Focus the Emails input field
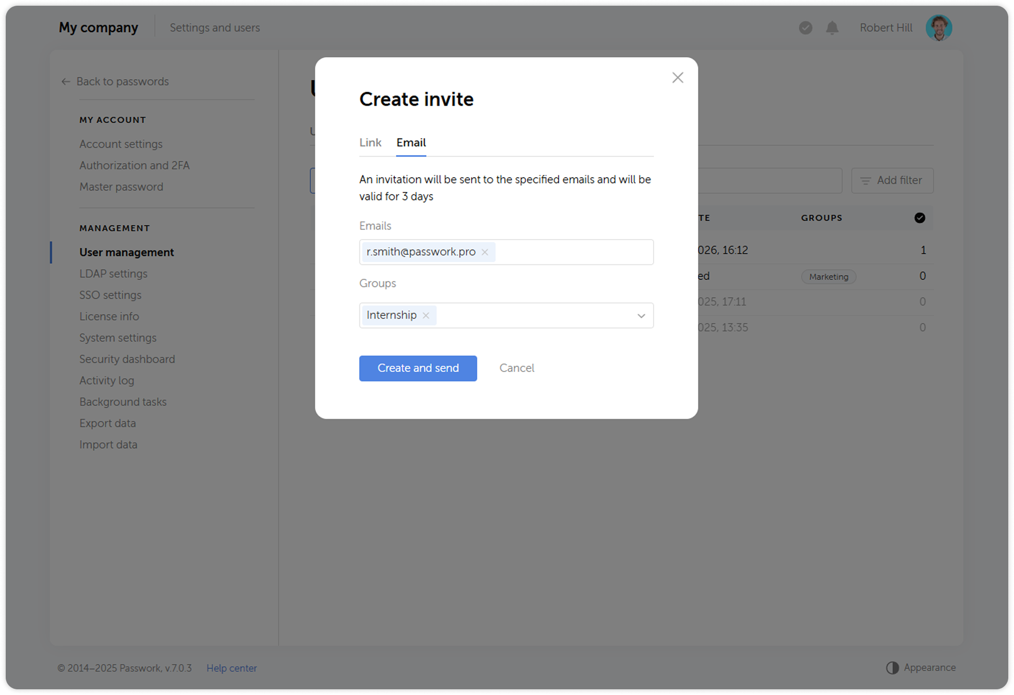Screen dimensions: 1014x695 tap(506, 252)
